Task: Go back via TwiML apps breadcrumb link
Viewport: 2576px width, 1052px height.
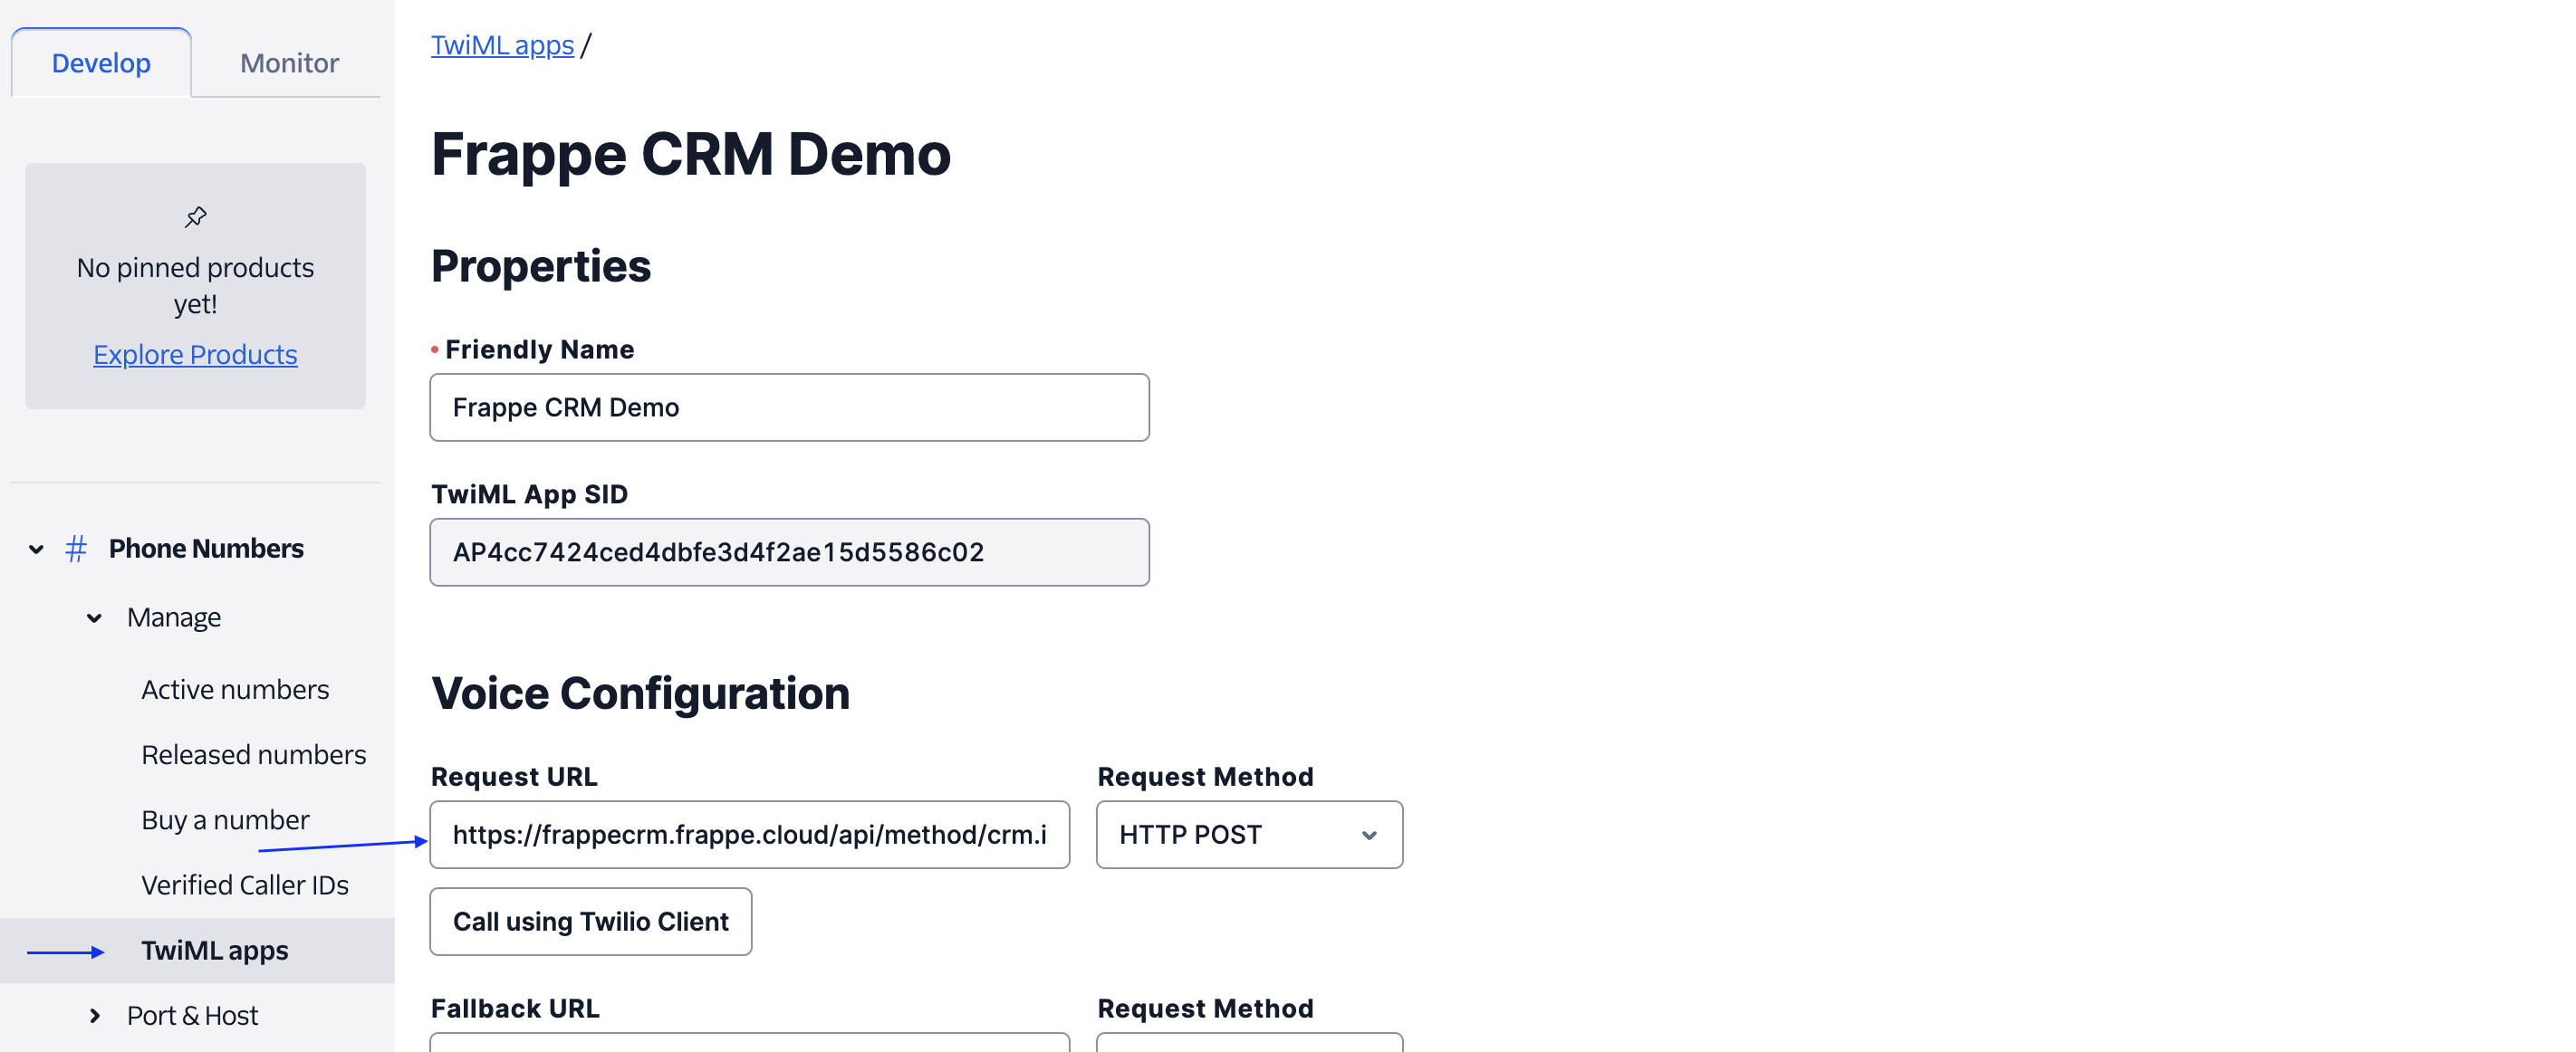Action: click(502, 45)
